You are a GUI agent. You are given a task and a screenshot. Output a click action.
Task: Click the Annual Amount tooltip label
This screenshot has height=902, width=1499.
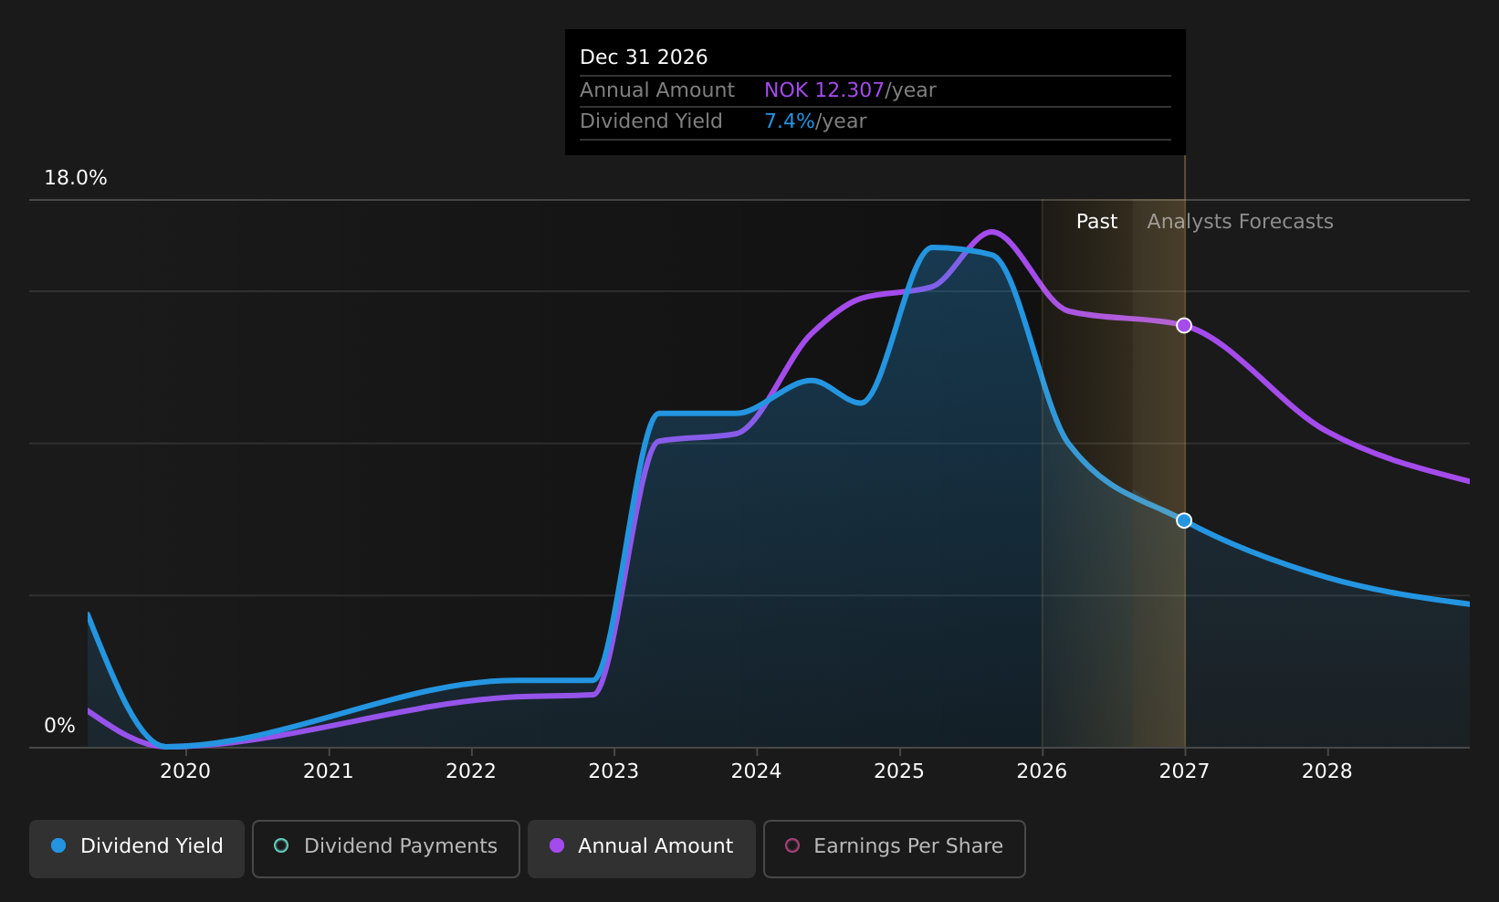point(657,90)
